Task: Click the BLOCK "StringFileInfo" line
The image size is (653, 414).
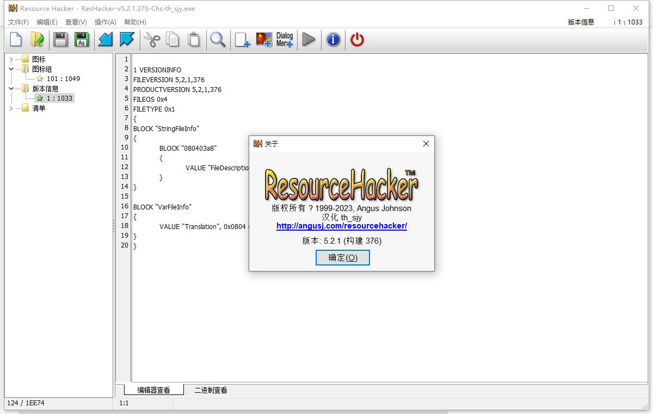Action: coord(166,129)
